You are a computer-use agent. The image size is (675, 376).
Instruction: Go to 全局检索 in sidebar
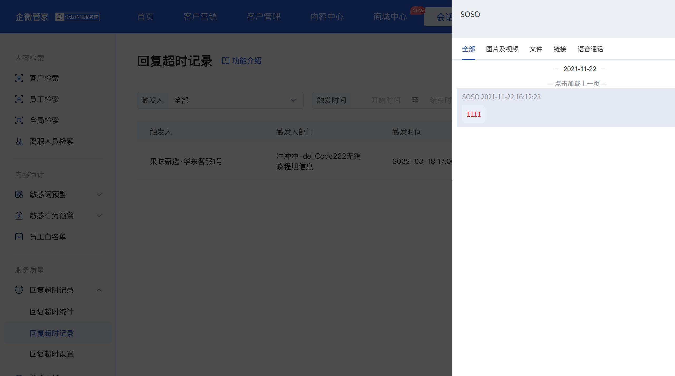pyautogui.click(x=44, y=120)
